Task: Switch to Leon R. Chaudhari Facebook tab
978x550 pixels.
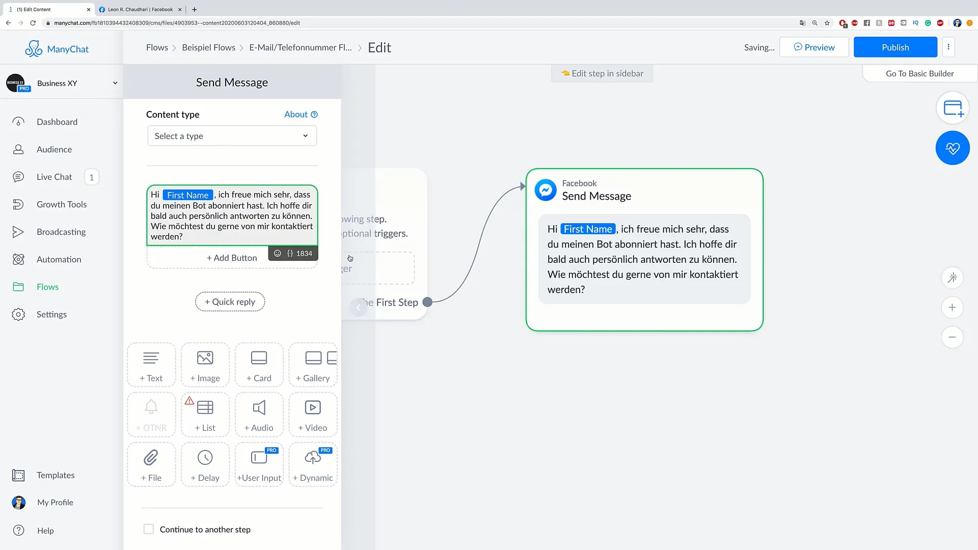Action: pyautogui.click(x=140, y=9)
